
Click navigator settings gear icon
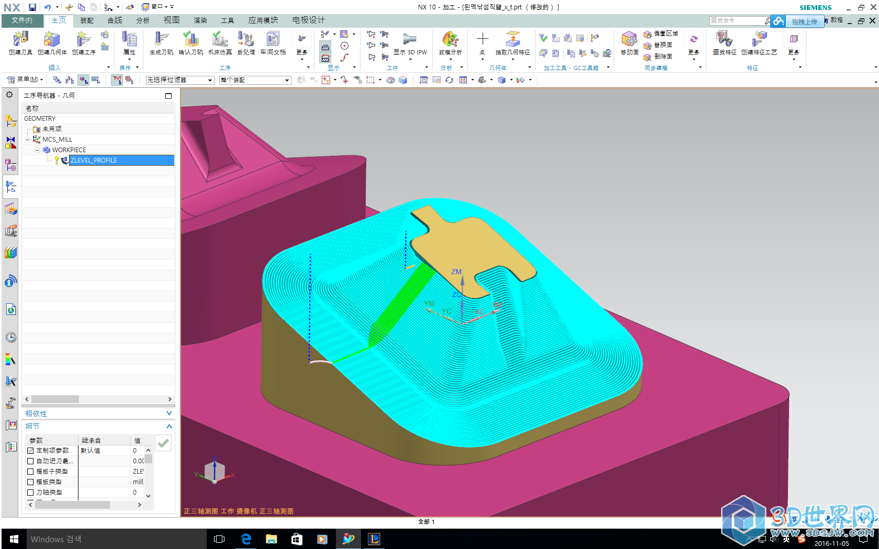9,95
